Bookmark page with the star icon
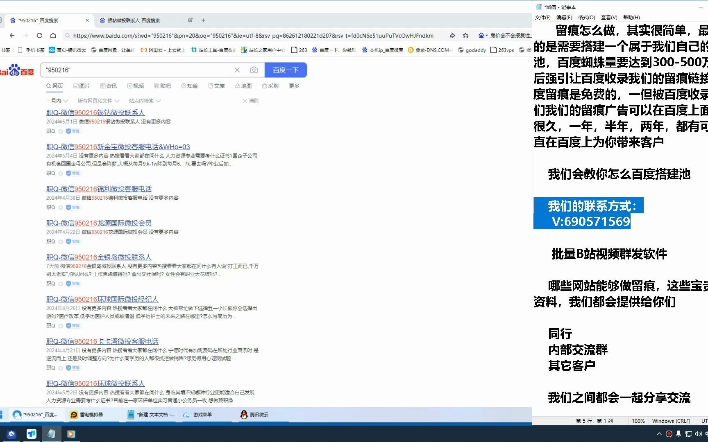Viewport: 708px width, 442px height. pos(465,36)
